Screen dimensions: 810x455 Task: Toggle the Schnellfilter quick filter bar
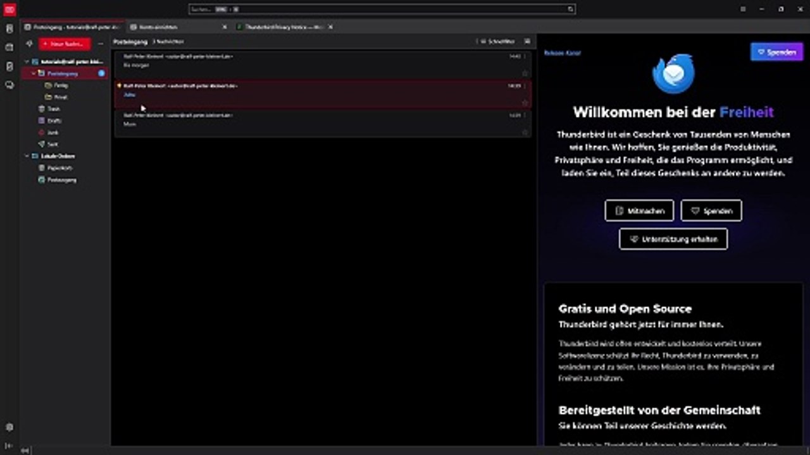[497, 42]
